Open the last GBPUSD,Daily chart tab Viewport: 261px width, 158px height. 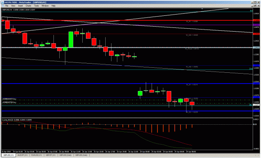tap(81, 155)
